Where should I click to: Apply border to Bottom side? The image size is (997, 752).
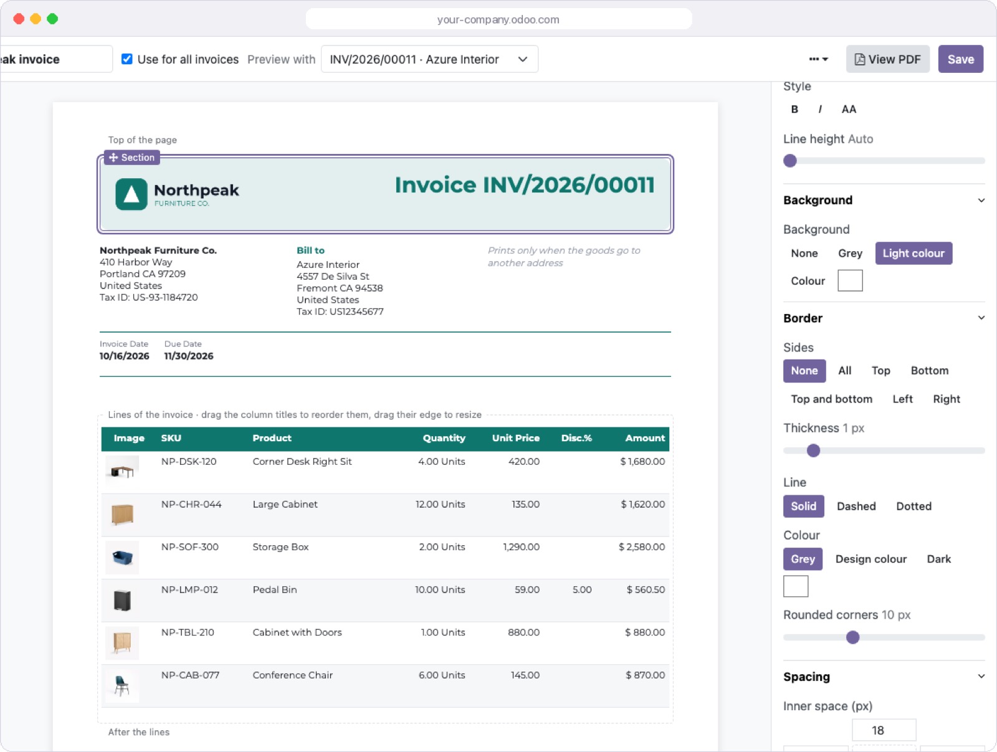930,371
